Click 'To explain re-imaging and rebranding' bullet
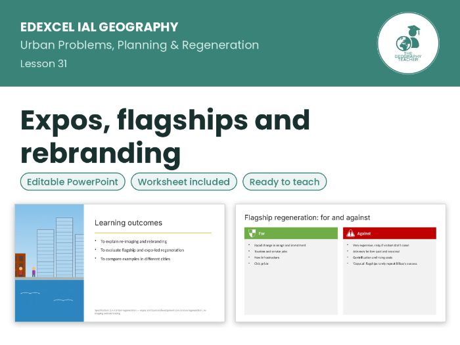Screen dimensions: 460x345 click(x=133, y=241)
